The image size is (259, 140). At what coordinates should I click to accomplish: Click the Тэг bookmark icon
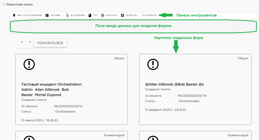90,15
